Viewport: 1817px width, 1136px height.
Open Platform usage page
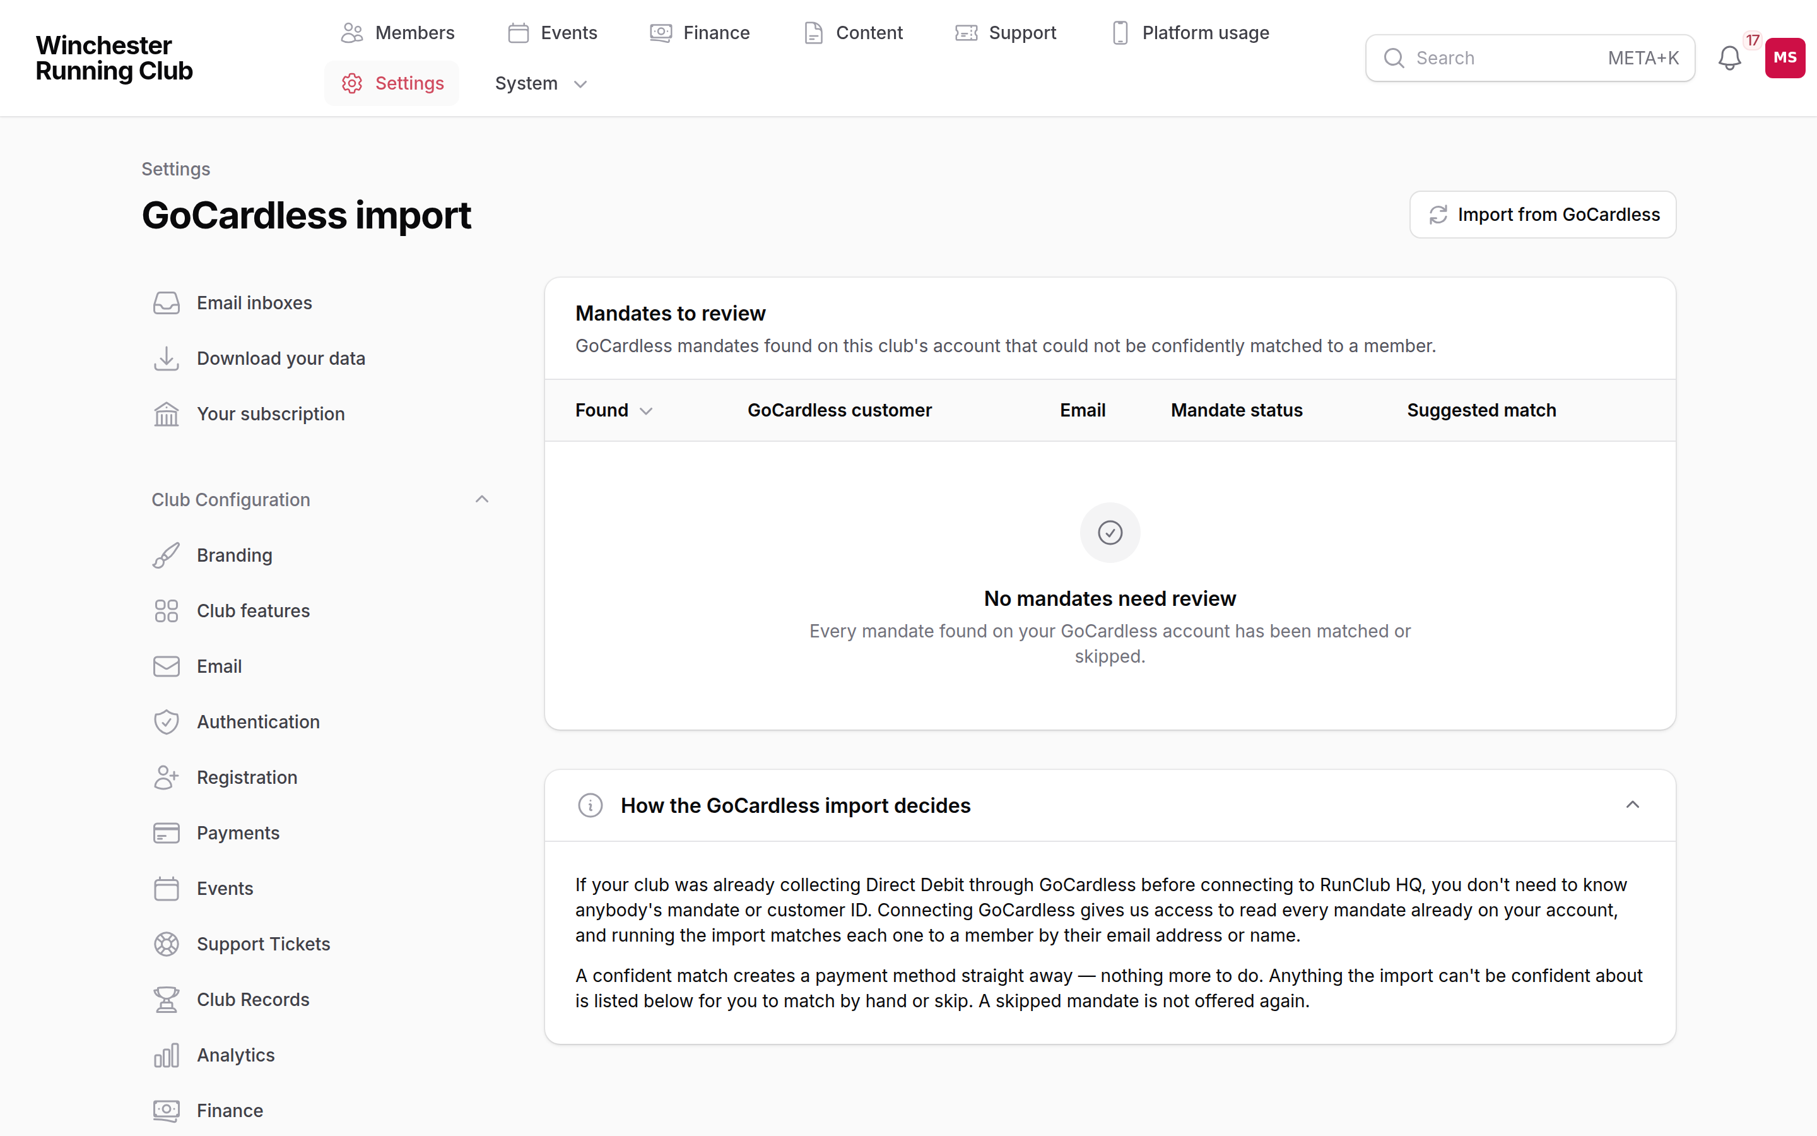(x=1191, y=33)
